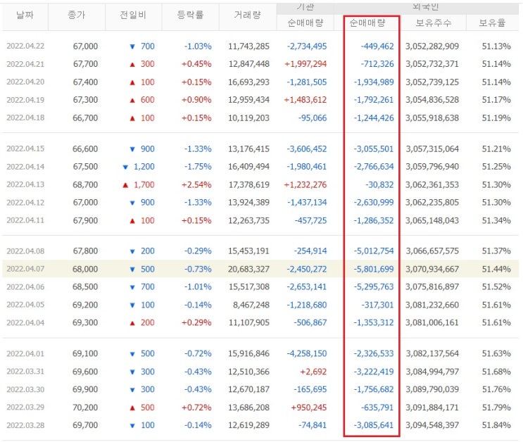523x442 pixels.
Task: Click foreign net value -5,801,699
Action: [374, 269]
